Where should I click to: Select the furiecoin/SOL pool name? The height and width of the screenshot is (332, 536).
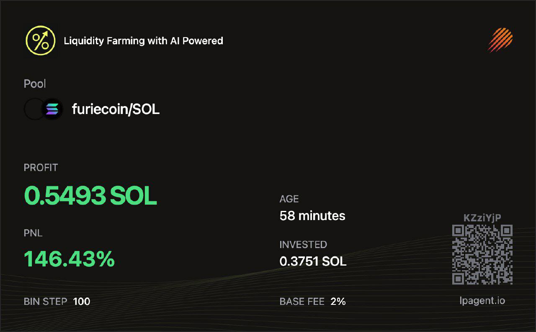point(116,109)
